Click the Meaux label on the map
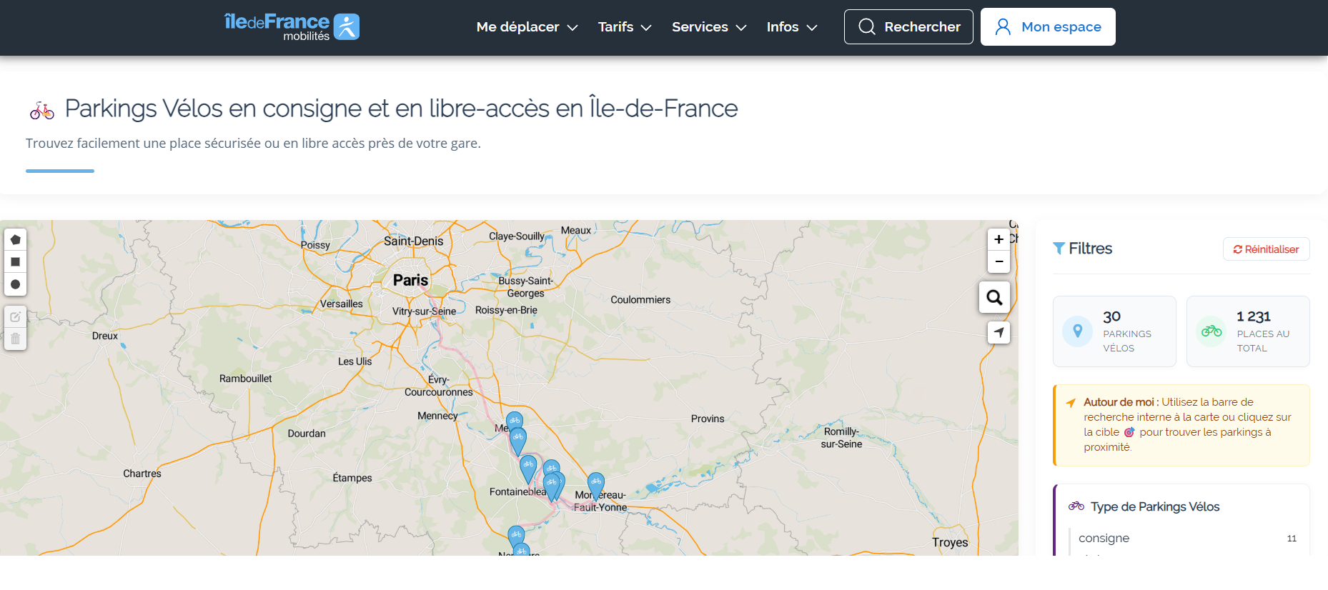This screenshot has height=590, width=1328. [x=576, y=230]
